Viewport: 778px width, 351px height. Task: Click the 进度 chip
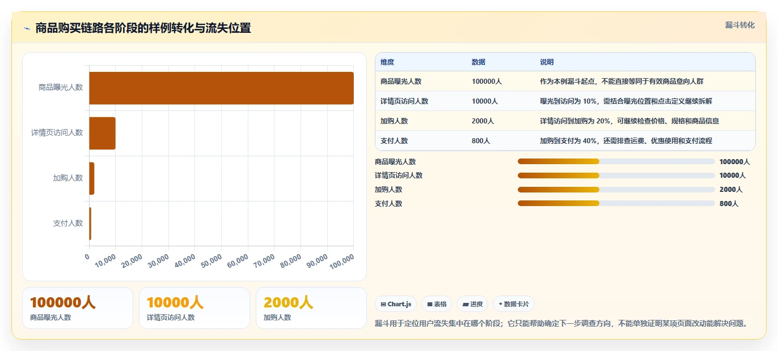pos(472,304)
